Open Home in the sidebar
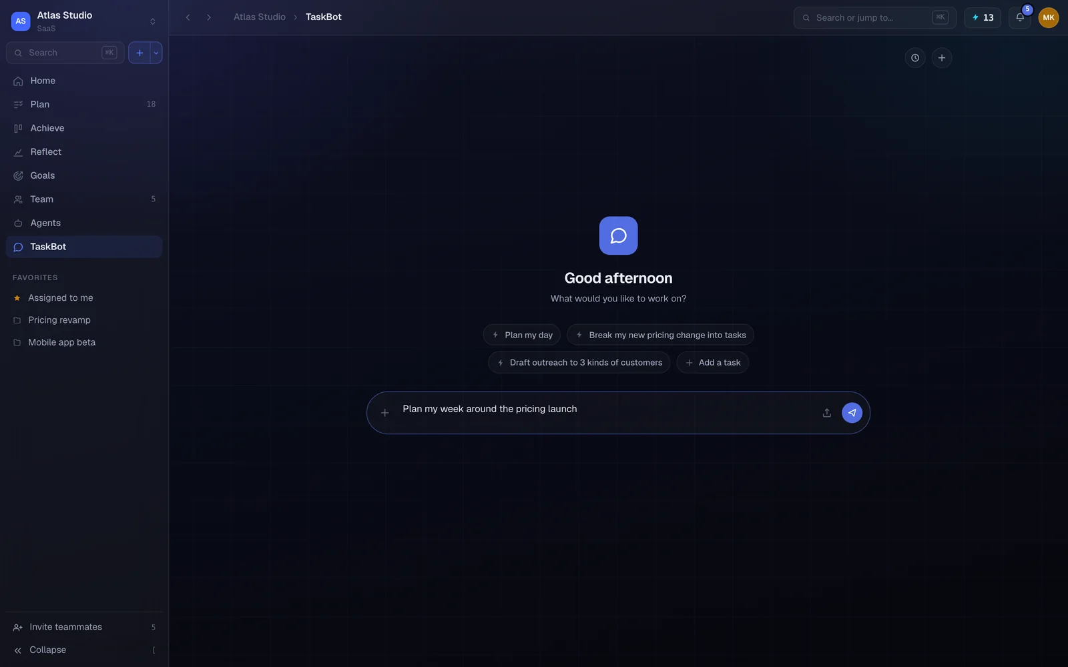This screenshot has height=667, width=1068. click(x=84, y=81)
